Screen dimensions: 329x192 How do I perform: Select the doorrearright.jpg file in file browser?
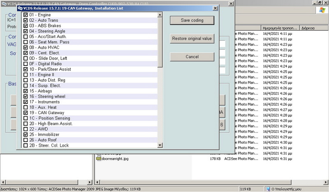click(115, 158)
